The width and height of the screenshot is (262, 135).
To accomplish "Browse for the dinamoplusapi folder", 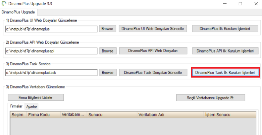I will coord(108,51).
